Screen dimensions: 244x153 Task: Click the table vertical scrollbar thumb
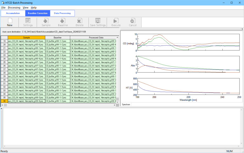coord(118,99)
